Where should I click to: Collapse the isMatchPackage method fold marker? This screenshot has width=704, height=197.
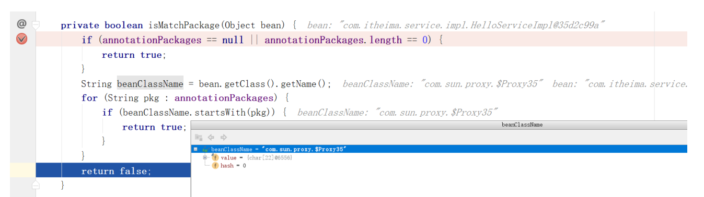coord(36,24)
